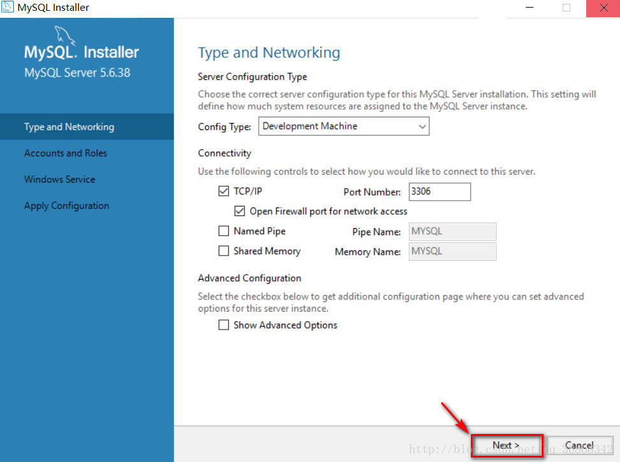
Task: Enable the Shared Memory checkbox
Action: (224, 251)
